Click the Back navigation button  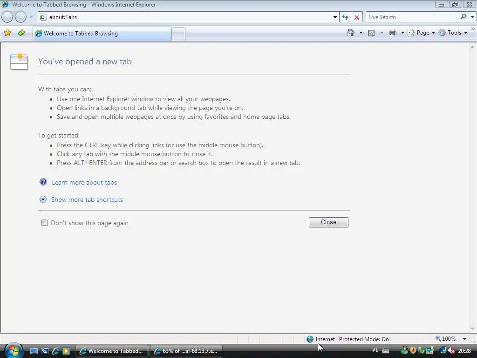coord(7,17)
